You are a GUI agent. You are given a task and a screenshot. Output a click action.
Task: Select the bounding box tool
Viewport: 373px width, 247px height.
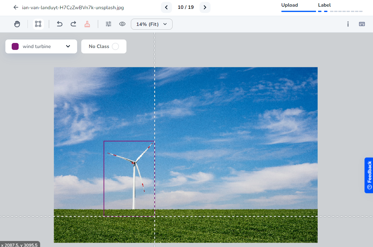38,24
